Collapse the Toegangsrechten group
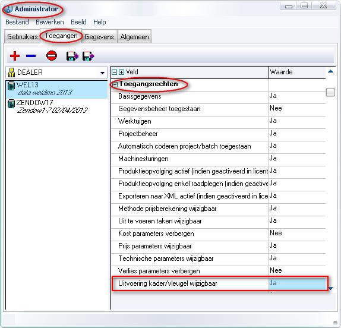Image resolution: width=341 pixels, height=328 pixels. pyautogui.click(x=115, y=84)
